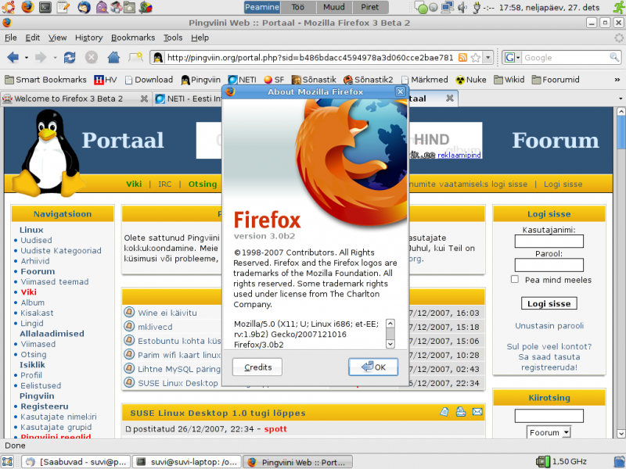Open the Thunderbird launcher in the top panel

click(x=84, y=7)
